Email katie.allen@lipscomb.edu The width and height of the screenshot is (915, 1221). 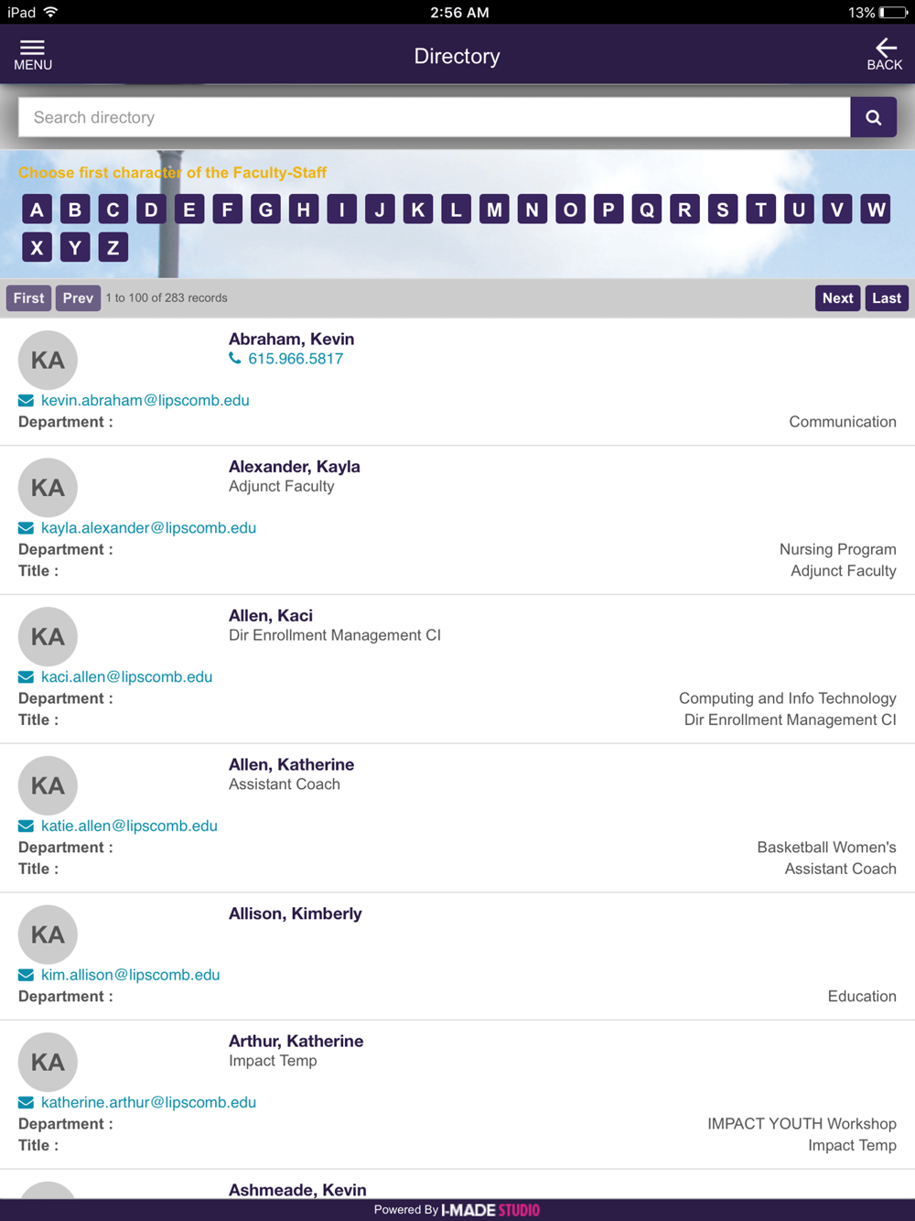pos(129,827)
